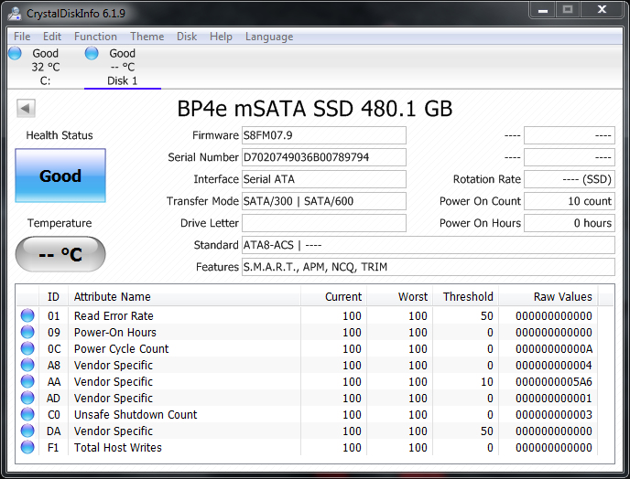Open the Disk menu
This screenshot has width=630, height=479.
(187, 37)
